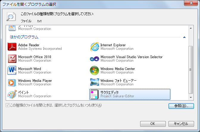The width and height of the screenshot is (200, 132).
Task: Choose the Internet Explorer icon
Action: pos(95,47)
